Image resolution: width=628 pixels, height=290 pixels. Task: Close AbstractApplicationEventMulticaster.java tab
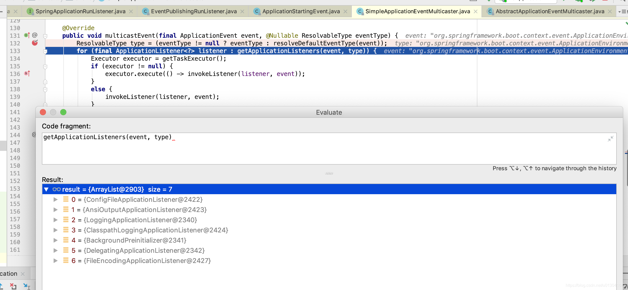pyautogui.click(x=610, y=11)
